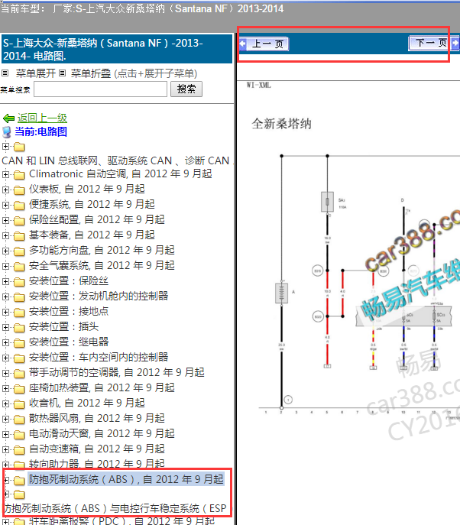
Task: Click the 当前:电路图 computer icon
Action: pyautogui.click(x=7, y=132)
